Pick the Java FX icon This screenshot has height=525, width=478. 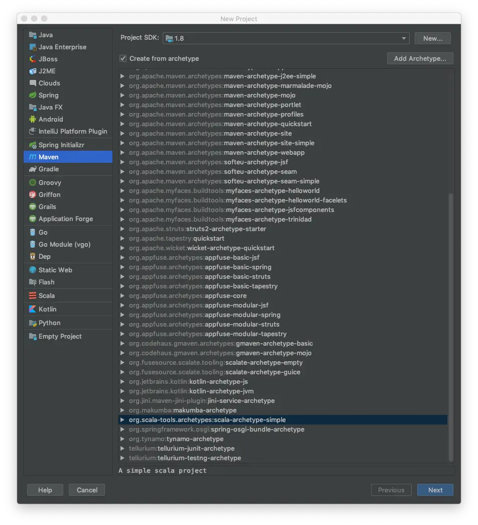tap(33, 107)
